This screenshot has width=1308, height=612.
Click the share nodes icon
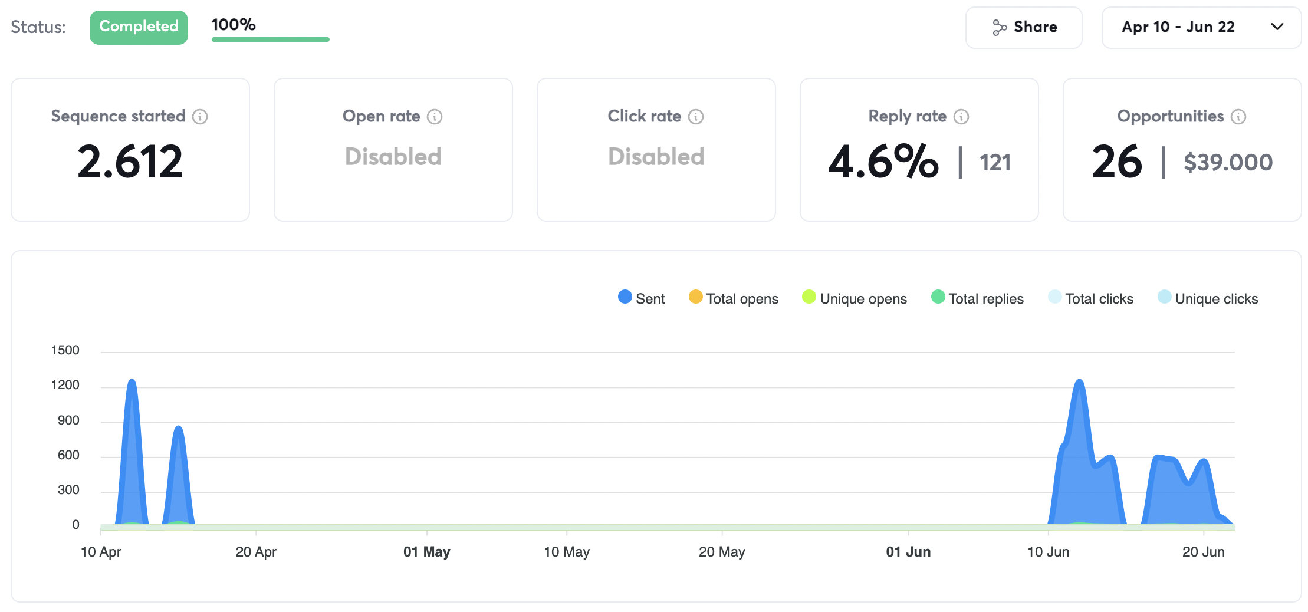(999, 28)
